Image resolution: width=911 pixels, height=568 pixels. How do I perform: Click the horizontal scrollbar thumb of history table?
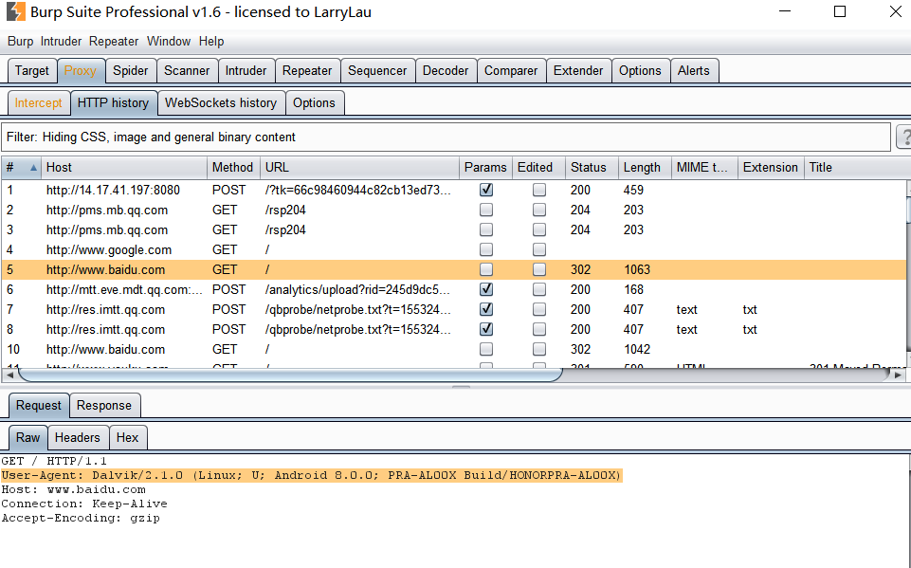289,375
